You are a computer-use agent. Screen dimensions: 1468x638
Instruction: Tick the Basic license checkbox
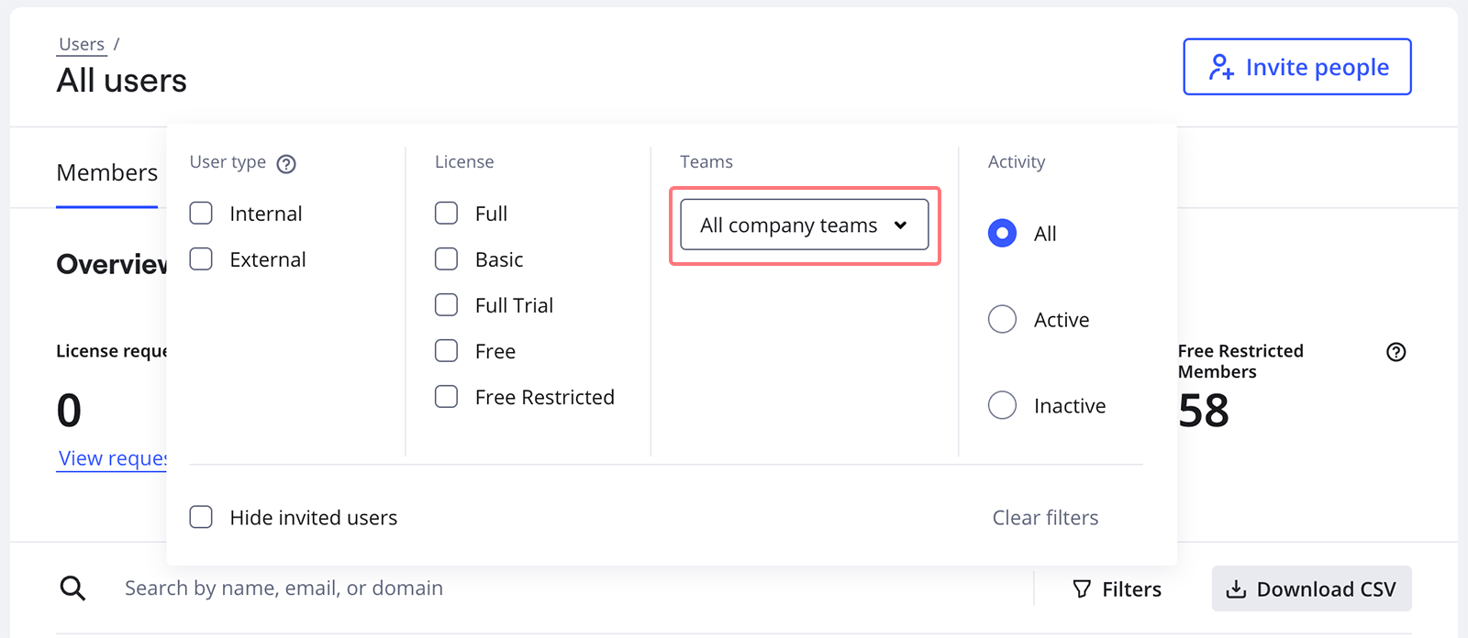coord(446,259)
